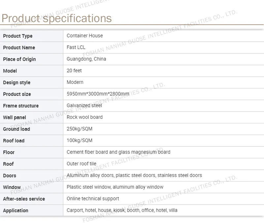Click the 20 feet model value
Image resolution: width=264 pixels, height=223 pixels.
coord(74,70)
